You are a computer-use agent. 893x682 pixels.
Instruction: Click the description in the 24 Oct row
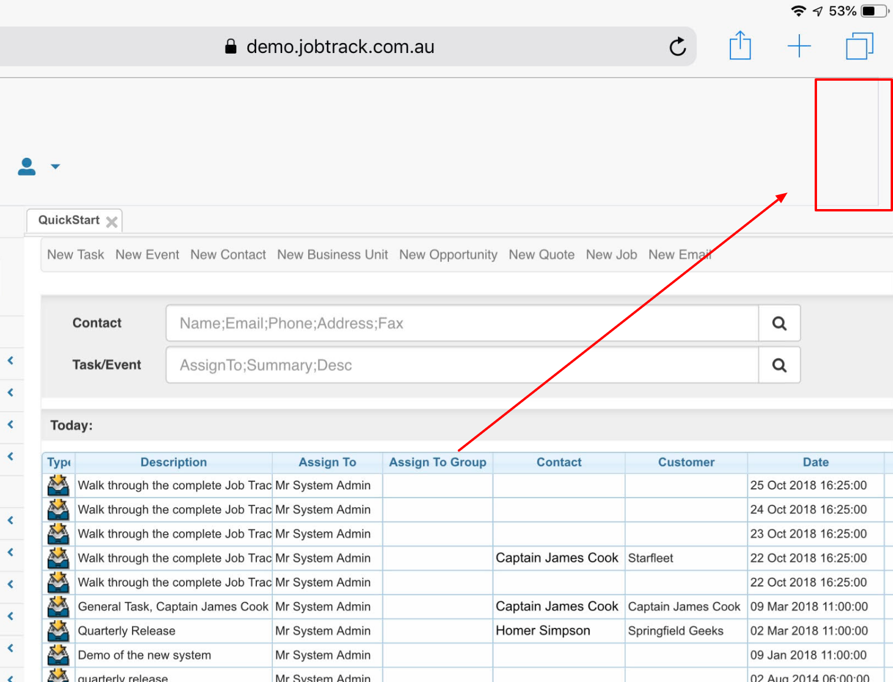point(174,509)
